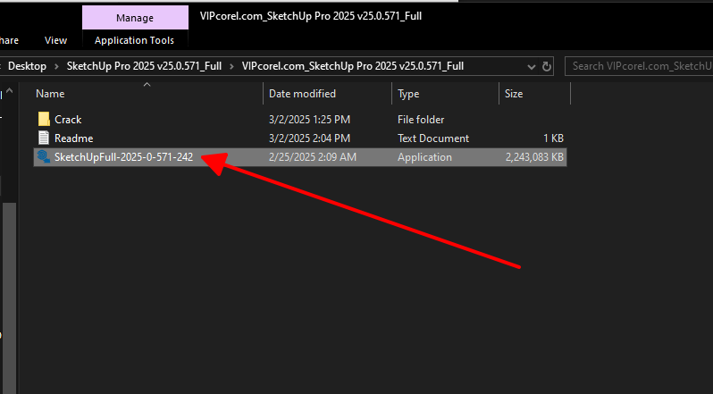Switch to the View ribbon tab
Viewport: 713px width, 394px height.
(x=56, y=40)
